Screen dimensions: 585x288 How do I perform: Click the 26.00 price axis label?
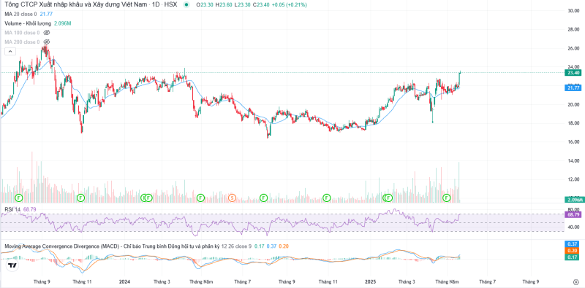point(573,48)
